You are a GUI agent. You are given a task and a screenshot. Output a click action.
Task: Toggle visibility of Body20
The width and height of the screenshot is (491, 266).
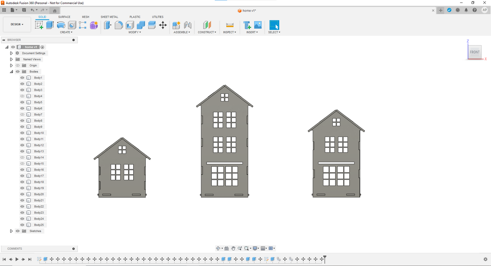tap(22, 194)
